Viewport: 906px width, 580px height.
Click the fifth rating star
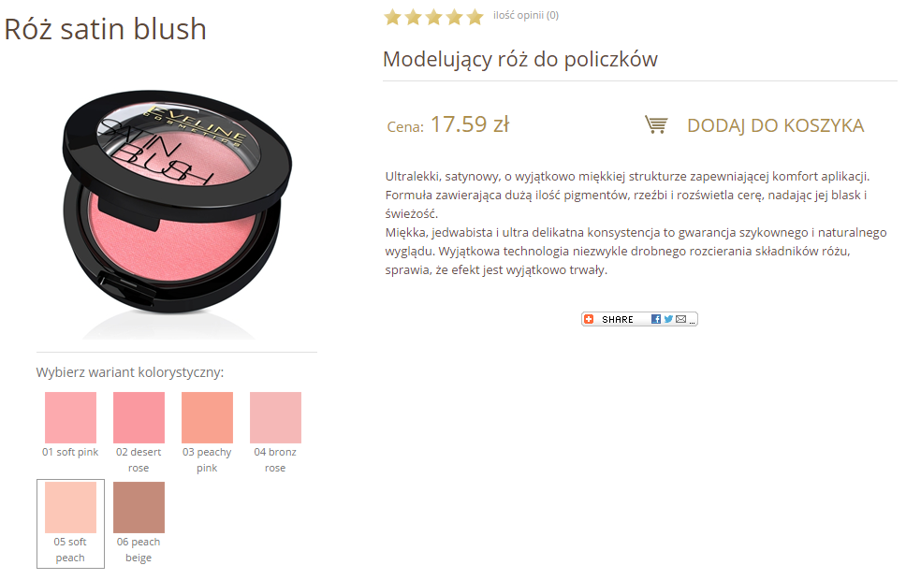point(475,17)
